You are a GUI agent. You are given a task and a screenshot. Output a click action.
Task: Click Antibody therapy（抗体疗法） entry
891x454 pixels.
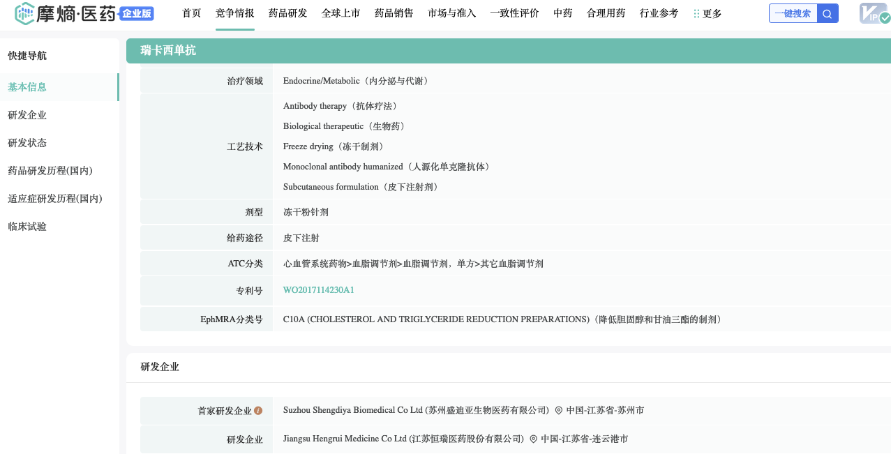point(343,106)
